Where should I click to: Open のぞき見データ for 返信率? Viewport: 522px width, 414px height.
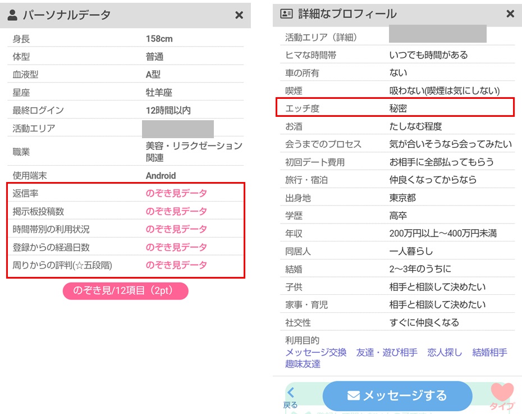coord(176,193)
